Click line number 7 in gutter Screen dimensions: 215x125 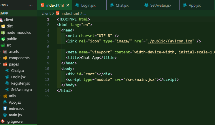(x=48, y=52)
